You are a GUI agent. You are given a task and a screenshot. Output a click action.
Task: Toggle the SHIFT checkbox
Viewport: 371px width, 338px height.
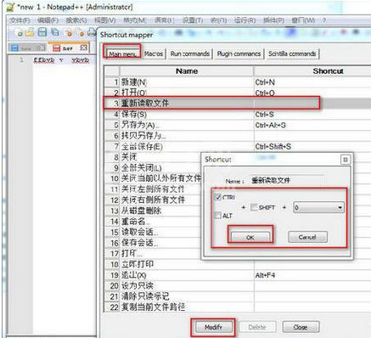254,207
